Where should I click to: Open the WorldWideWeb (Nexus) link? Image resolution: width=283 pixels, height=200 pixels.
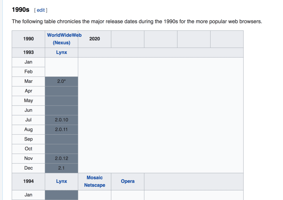(64, 39)
